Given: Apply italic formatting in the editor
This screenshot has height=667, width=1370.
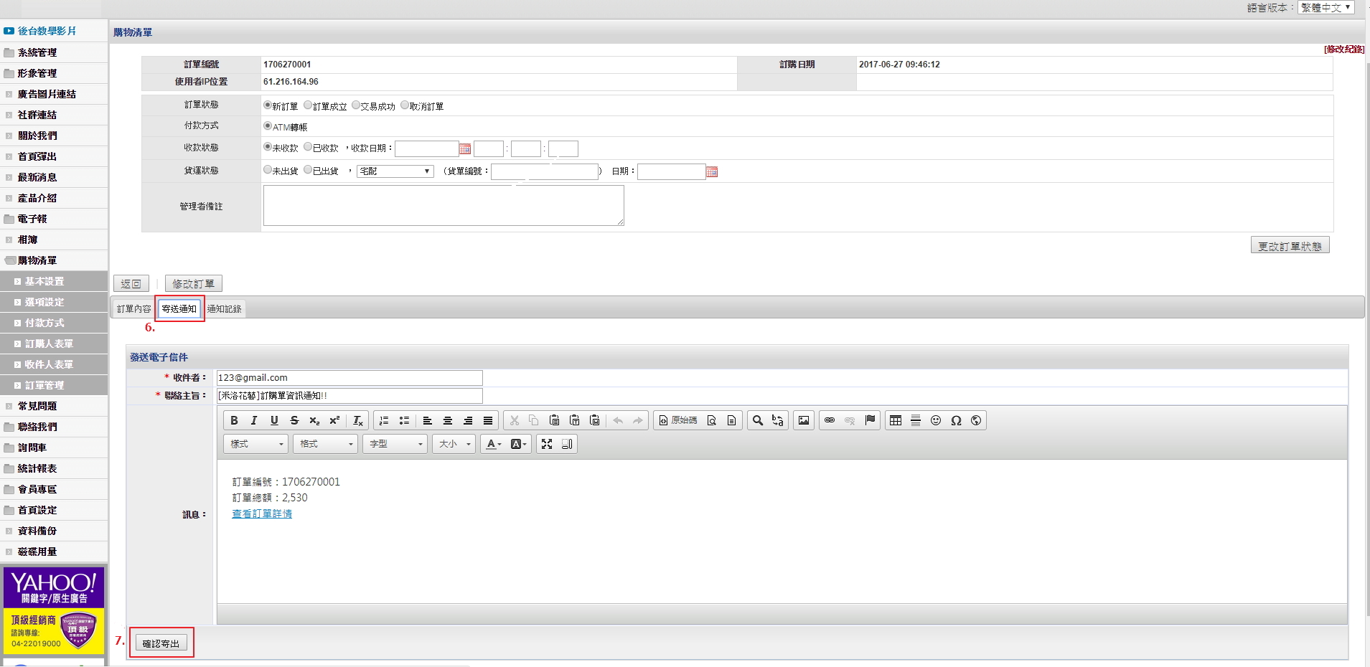Looking at the screenshot, I should tap(254, 421).
